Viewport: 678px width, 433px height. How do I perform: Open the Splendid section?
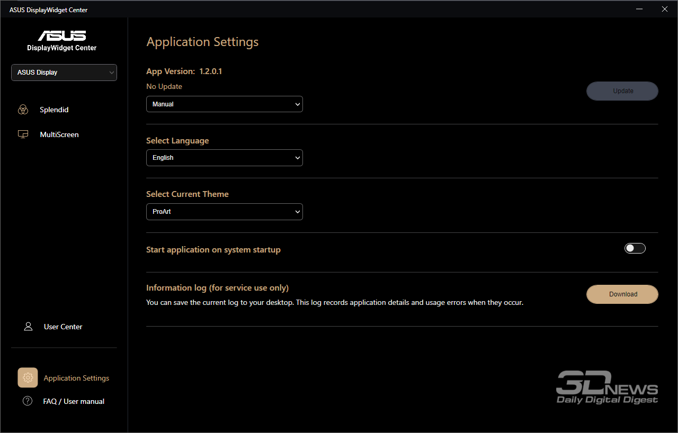pyautogui.click(x=54, y=110)
